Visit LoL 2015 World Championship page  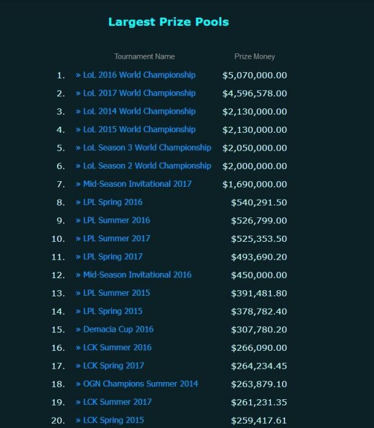(139, 130)
